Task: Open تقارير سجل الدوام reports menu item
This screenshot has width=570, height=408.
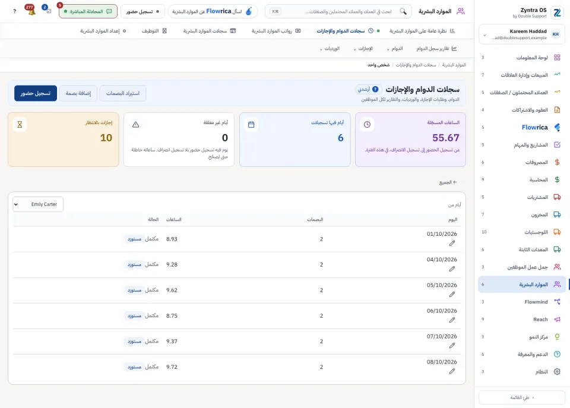Action: (436, 49)
